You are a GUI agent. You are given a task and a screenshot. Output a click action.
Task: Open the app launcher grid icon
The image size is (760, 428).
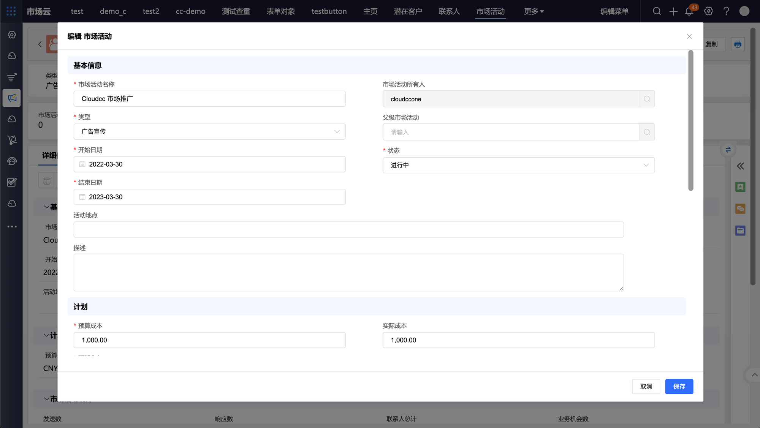(11, 11)
